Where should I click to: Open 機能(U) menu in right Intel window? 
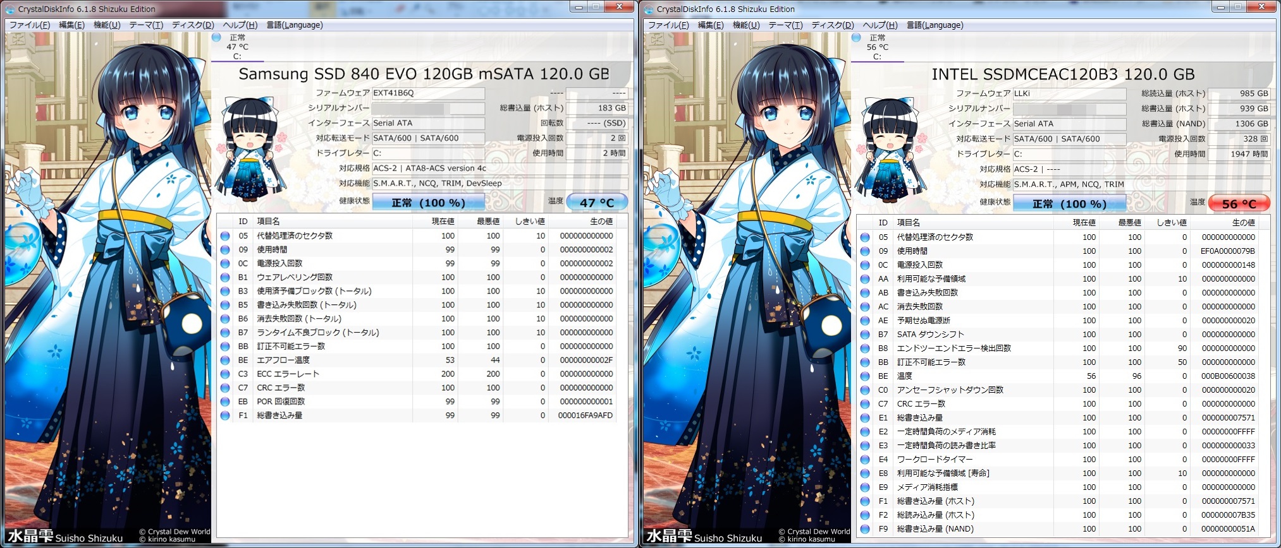click(746, 25)
